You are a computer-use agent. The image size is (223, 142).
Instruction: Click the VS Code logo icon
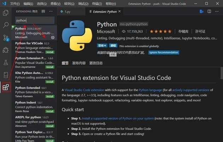[x=4, y=4]
